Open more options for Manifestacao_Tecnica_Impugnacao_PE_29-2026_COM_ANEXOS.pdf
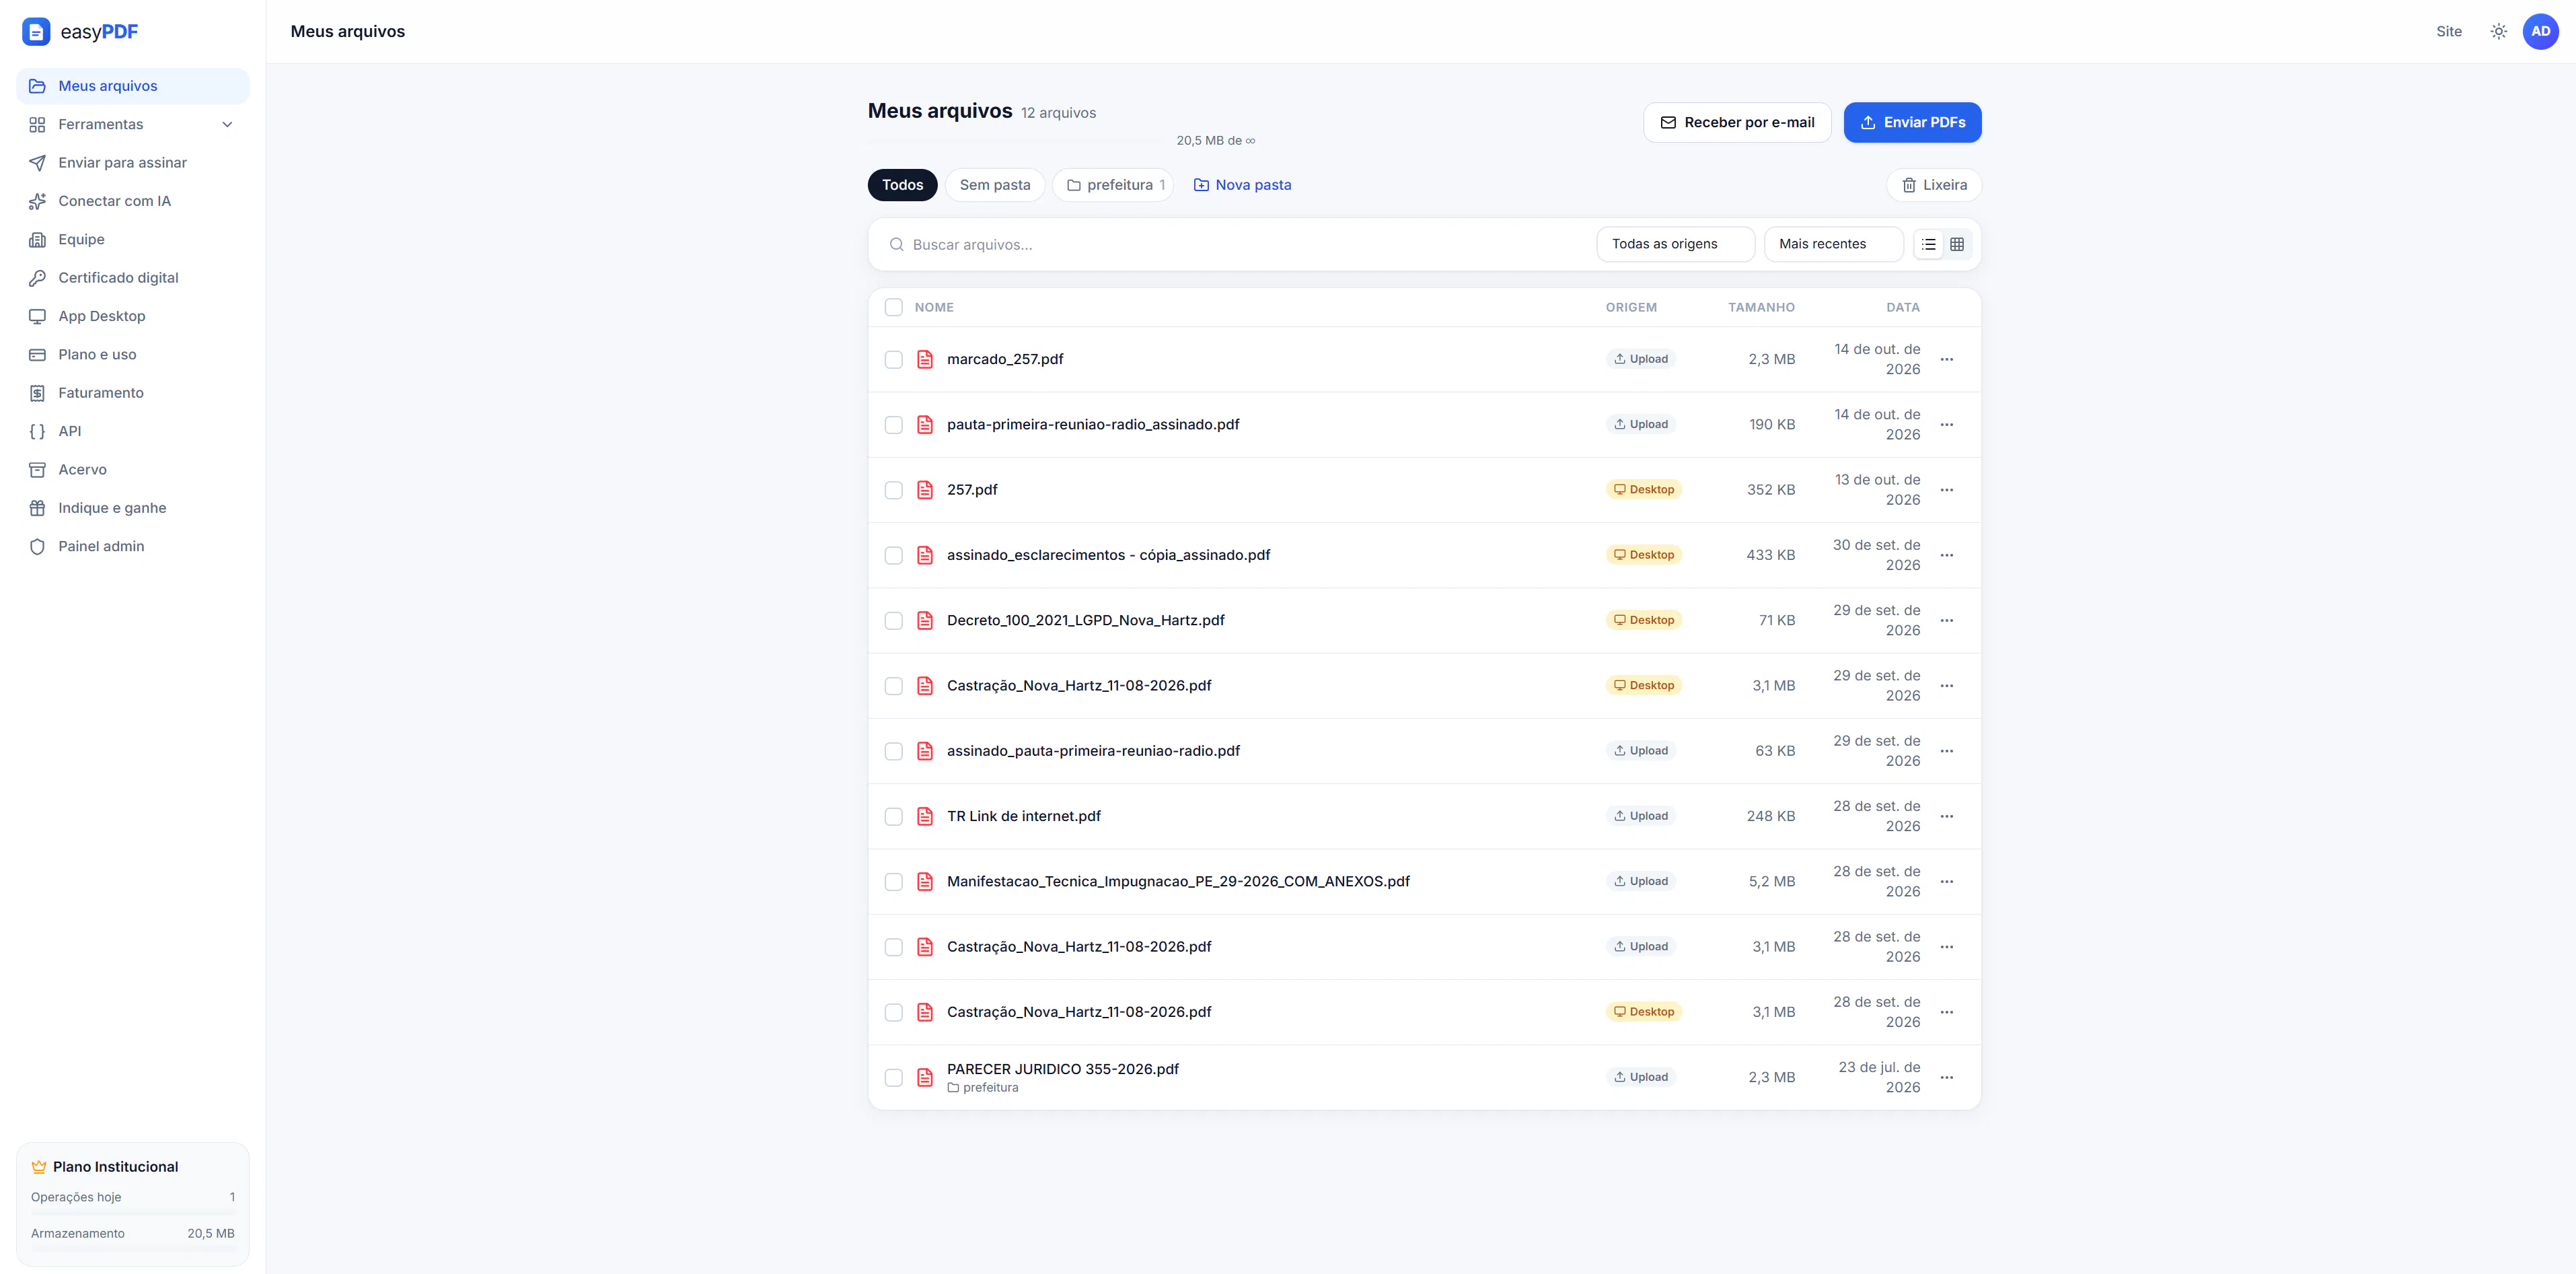This screenshot has height=1274, width=2576. point(1946,881)
